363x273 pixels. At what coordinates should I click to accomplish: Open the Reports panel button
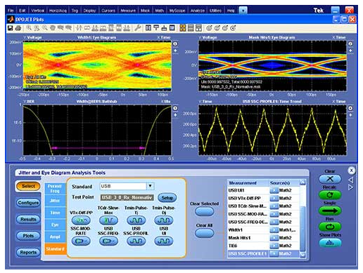tap(28, 253)
